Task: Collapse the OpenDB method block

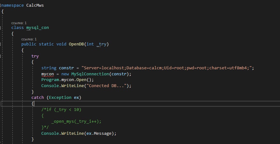Action: coord(1,44)
